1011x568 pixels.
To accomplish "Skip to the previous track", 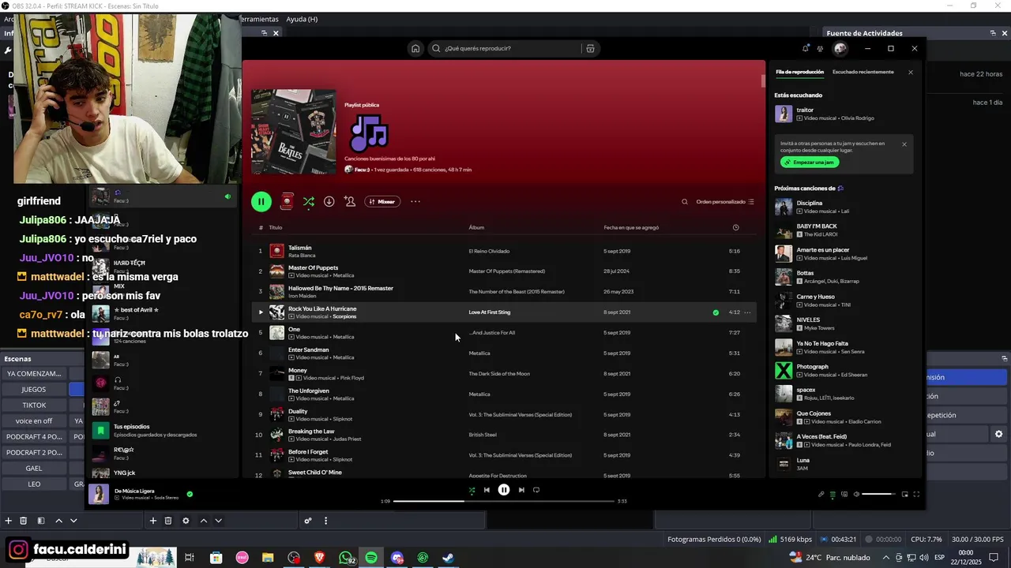I will (x=487, y=490).
